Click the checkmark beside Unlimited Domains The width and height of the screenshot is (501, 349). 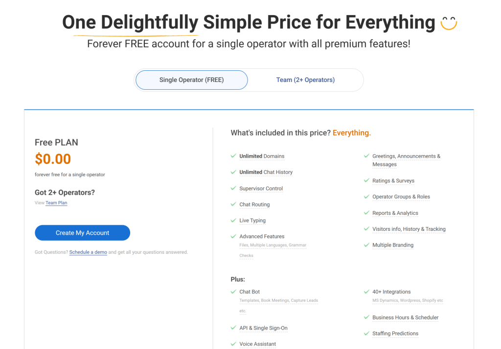coord(233,156)
